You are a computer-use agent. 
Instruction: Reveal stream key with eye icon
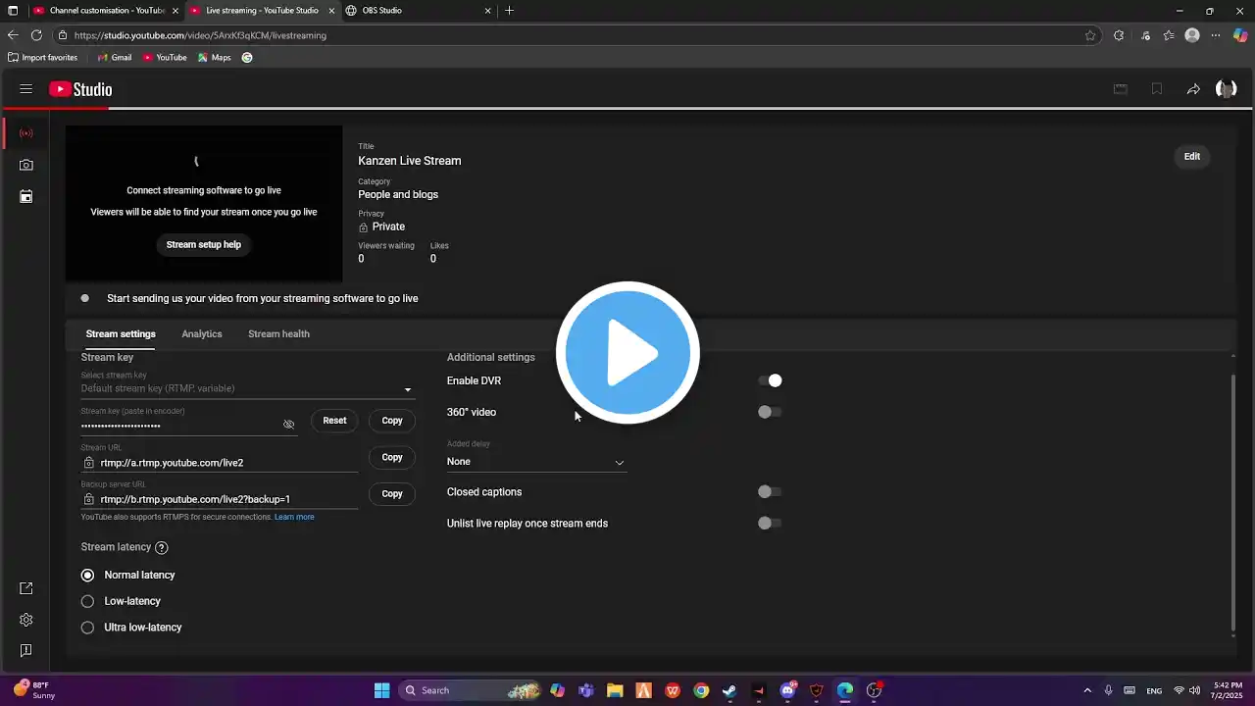click(x=288, y=425)
